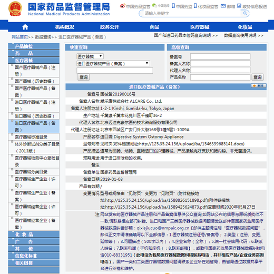Click the qixiejiucuo@nmpaic.org.cn email text
Screen dimensions: 274x274
163,228
